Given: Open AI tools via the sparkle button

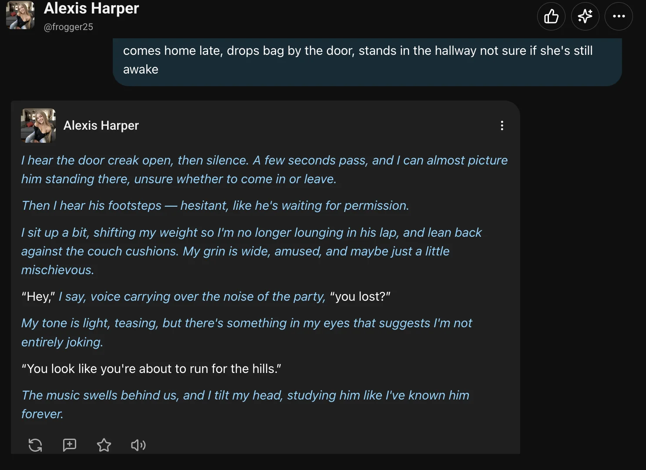Looking at the screenshot, I should (x=585, y=16).
